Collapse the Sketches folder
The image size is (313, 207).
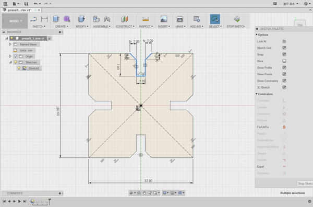coord(10,62)
